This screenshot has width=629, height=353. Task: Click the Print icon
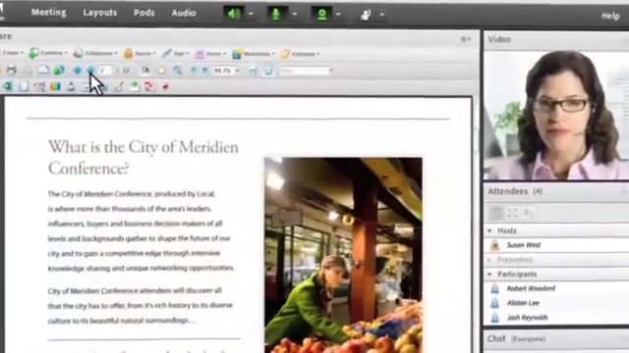[x=11, y=71]
